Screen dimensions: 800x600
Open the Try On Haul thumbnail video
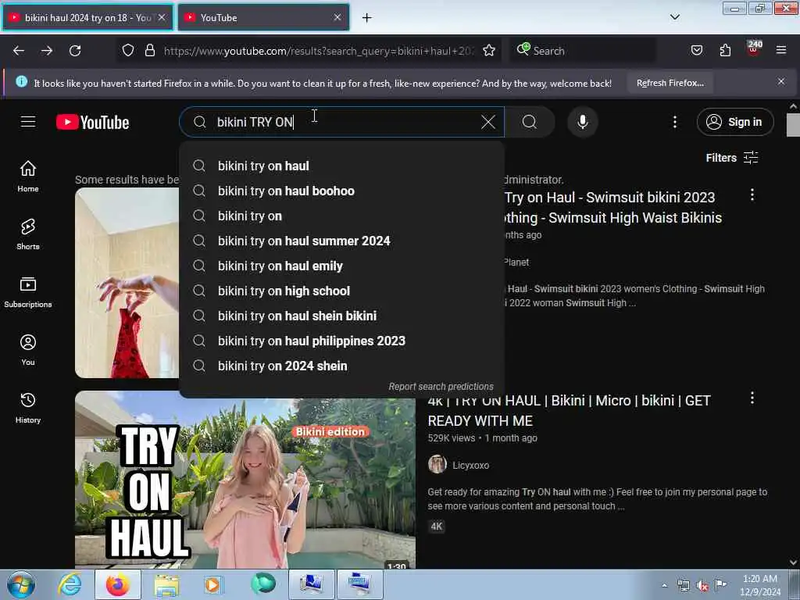click(x=245, y=484)
